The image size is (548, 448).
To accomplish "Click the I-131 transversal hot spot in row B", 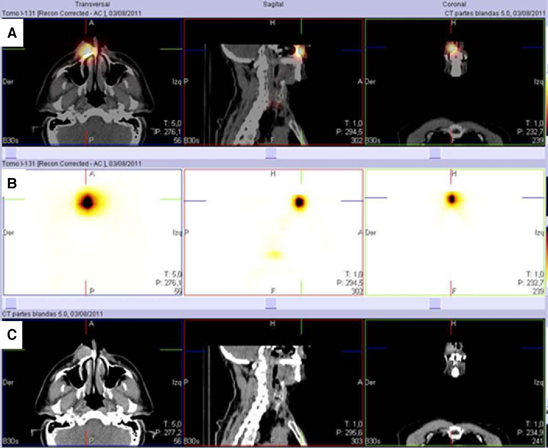I will 88,202.
